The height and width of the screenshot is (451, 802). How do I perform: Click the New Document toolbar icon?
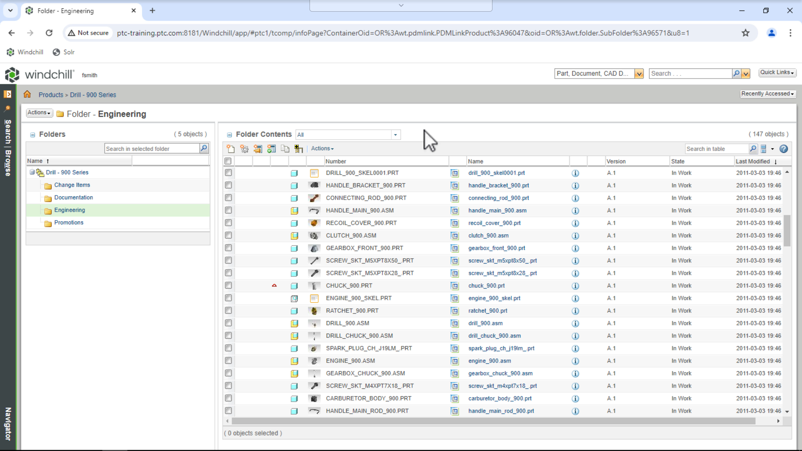tap(231, 149)
